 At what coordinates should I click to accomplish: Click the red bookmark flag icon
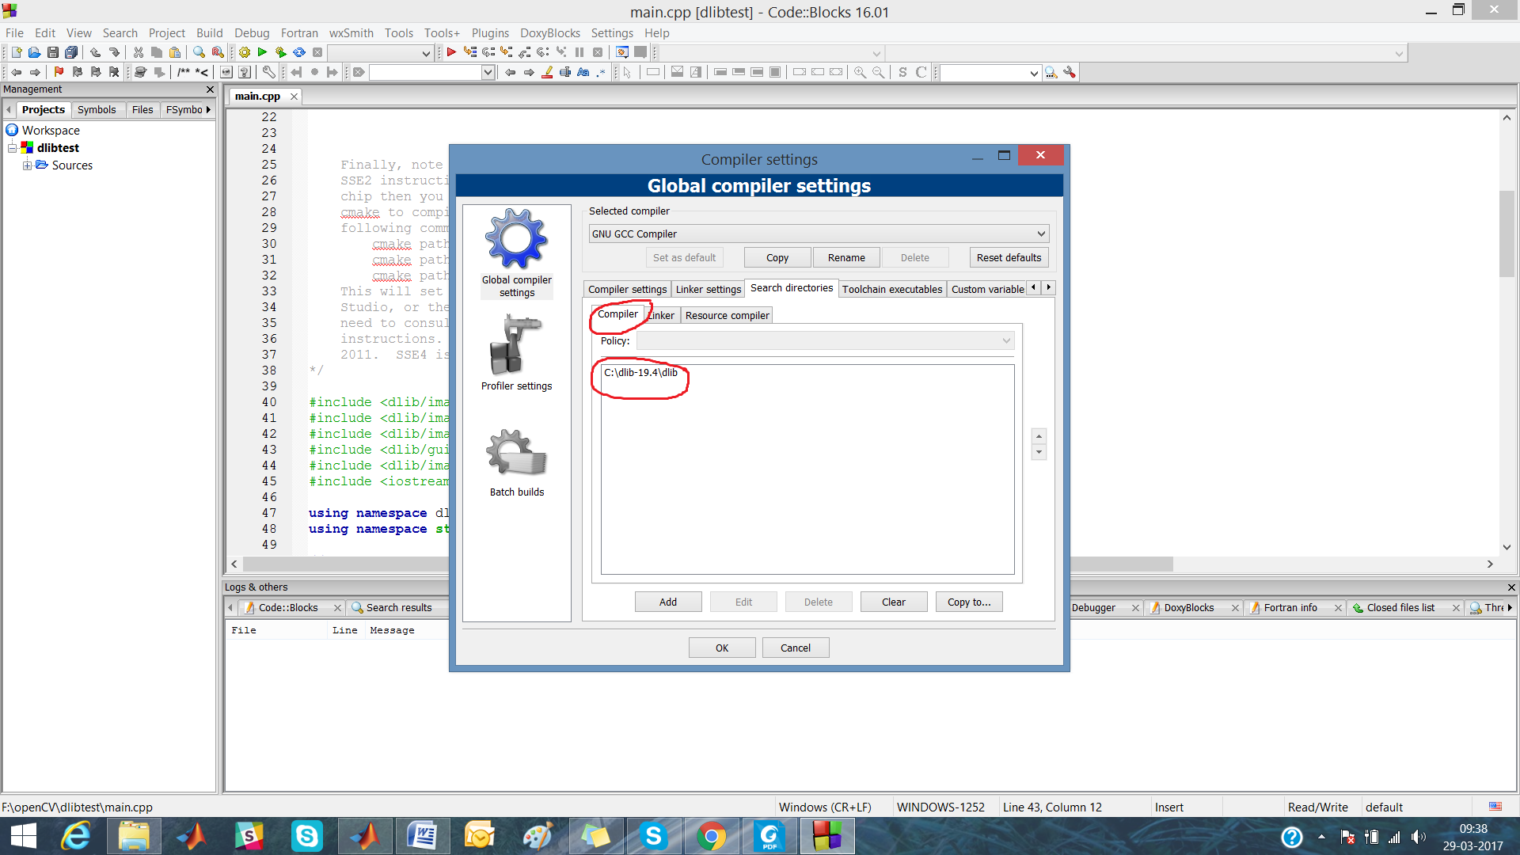[59, 72]
